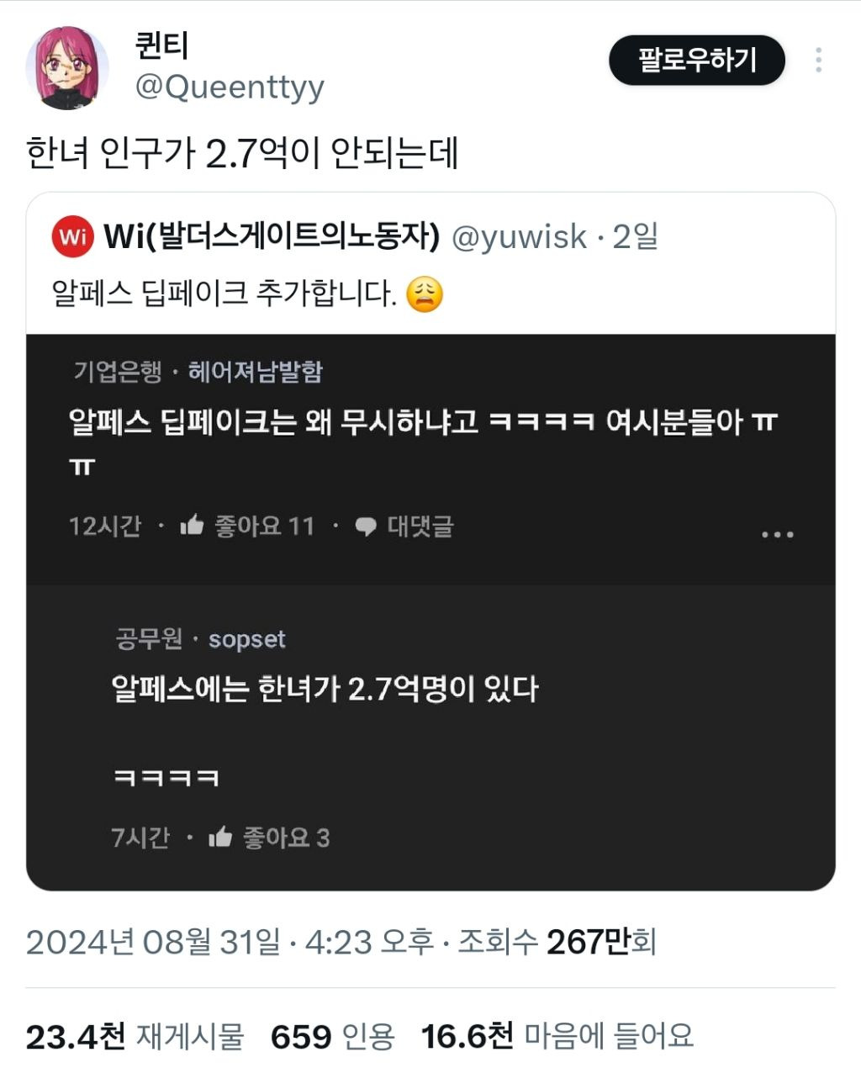
Task: Follow the account with 팔로우하기 button
Action: pos(697,60)
